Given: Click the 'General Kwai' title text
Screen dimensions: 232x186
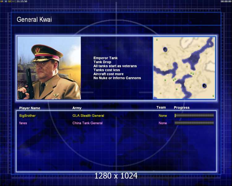Looking at the screenshot, I should pyautogui.click(x=34, y=20).
